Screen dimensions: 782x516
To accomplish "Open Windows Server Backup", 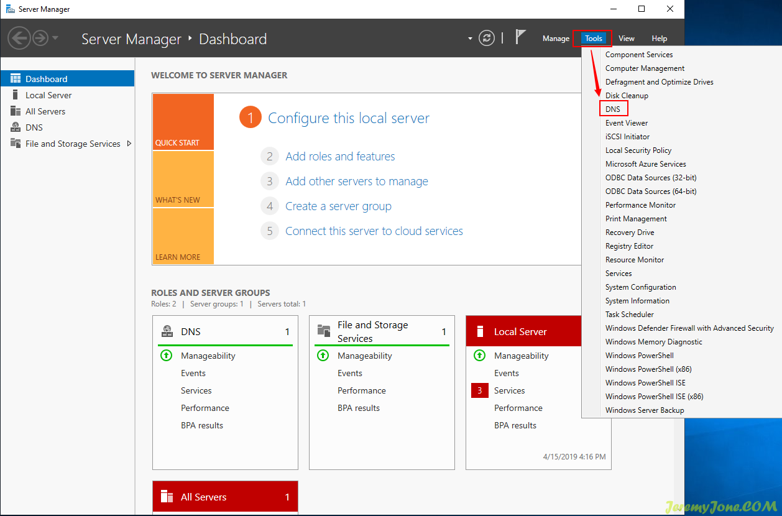I will pos(645,410).
